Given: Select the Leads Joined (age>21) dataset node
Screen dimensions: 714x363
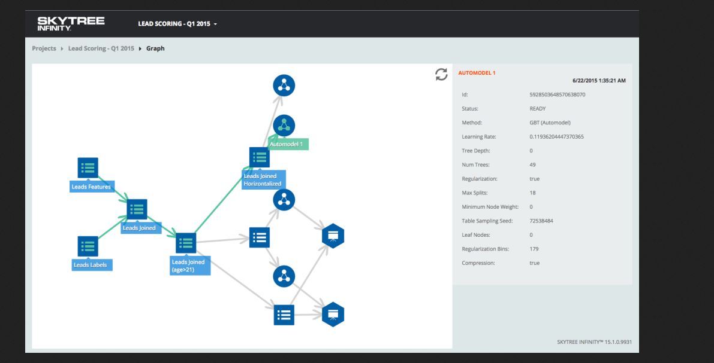Looking at the screenshot, I should pyautogui.click(x=186, y=243).
